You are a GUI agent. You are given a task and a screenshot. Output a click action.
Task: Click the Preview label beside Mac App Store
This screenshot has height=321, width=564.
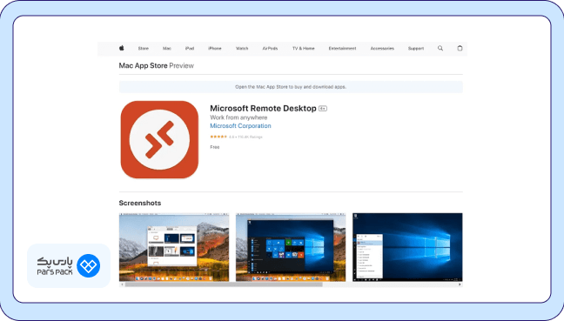[x=181, y=66]
